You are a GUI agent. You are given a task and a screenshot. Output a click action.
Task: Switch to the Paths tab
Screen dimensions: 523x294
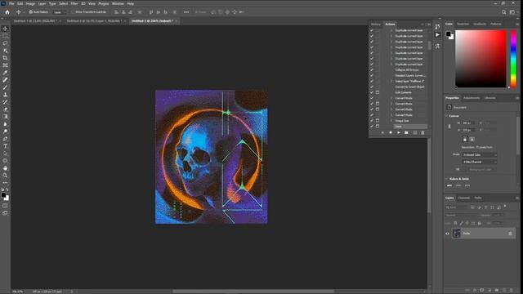click(x=478, y=198)
